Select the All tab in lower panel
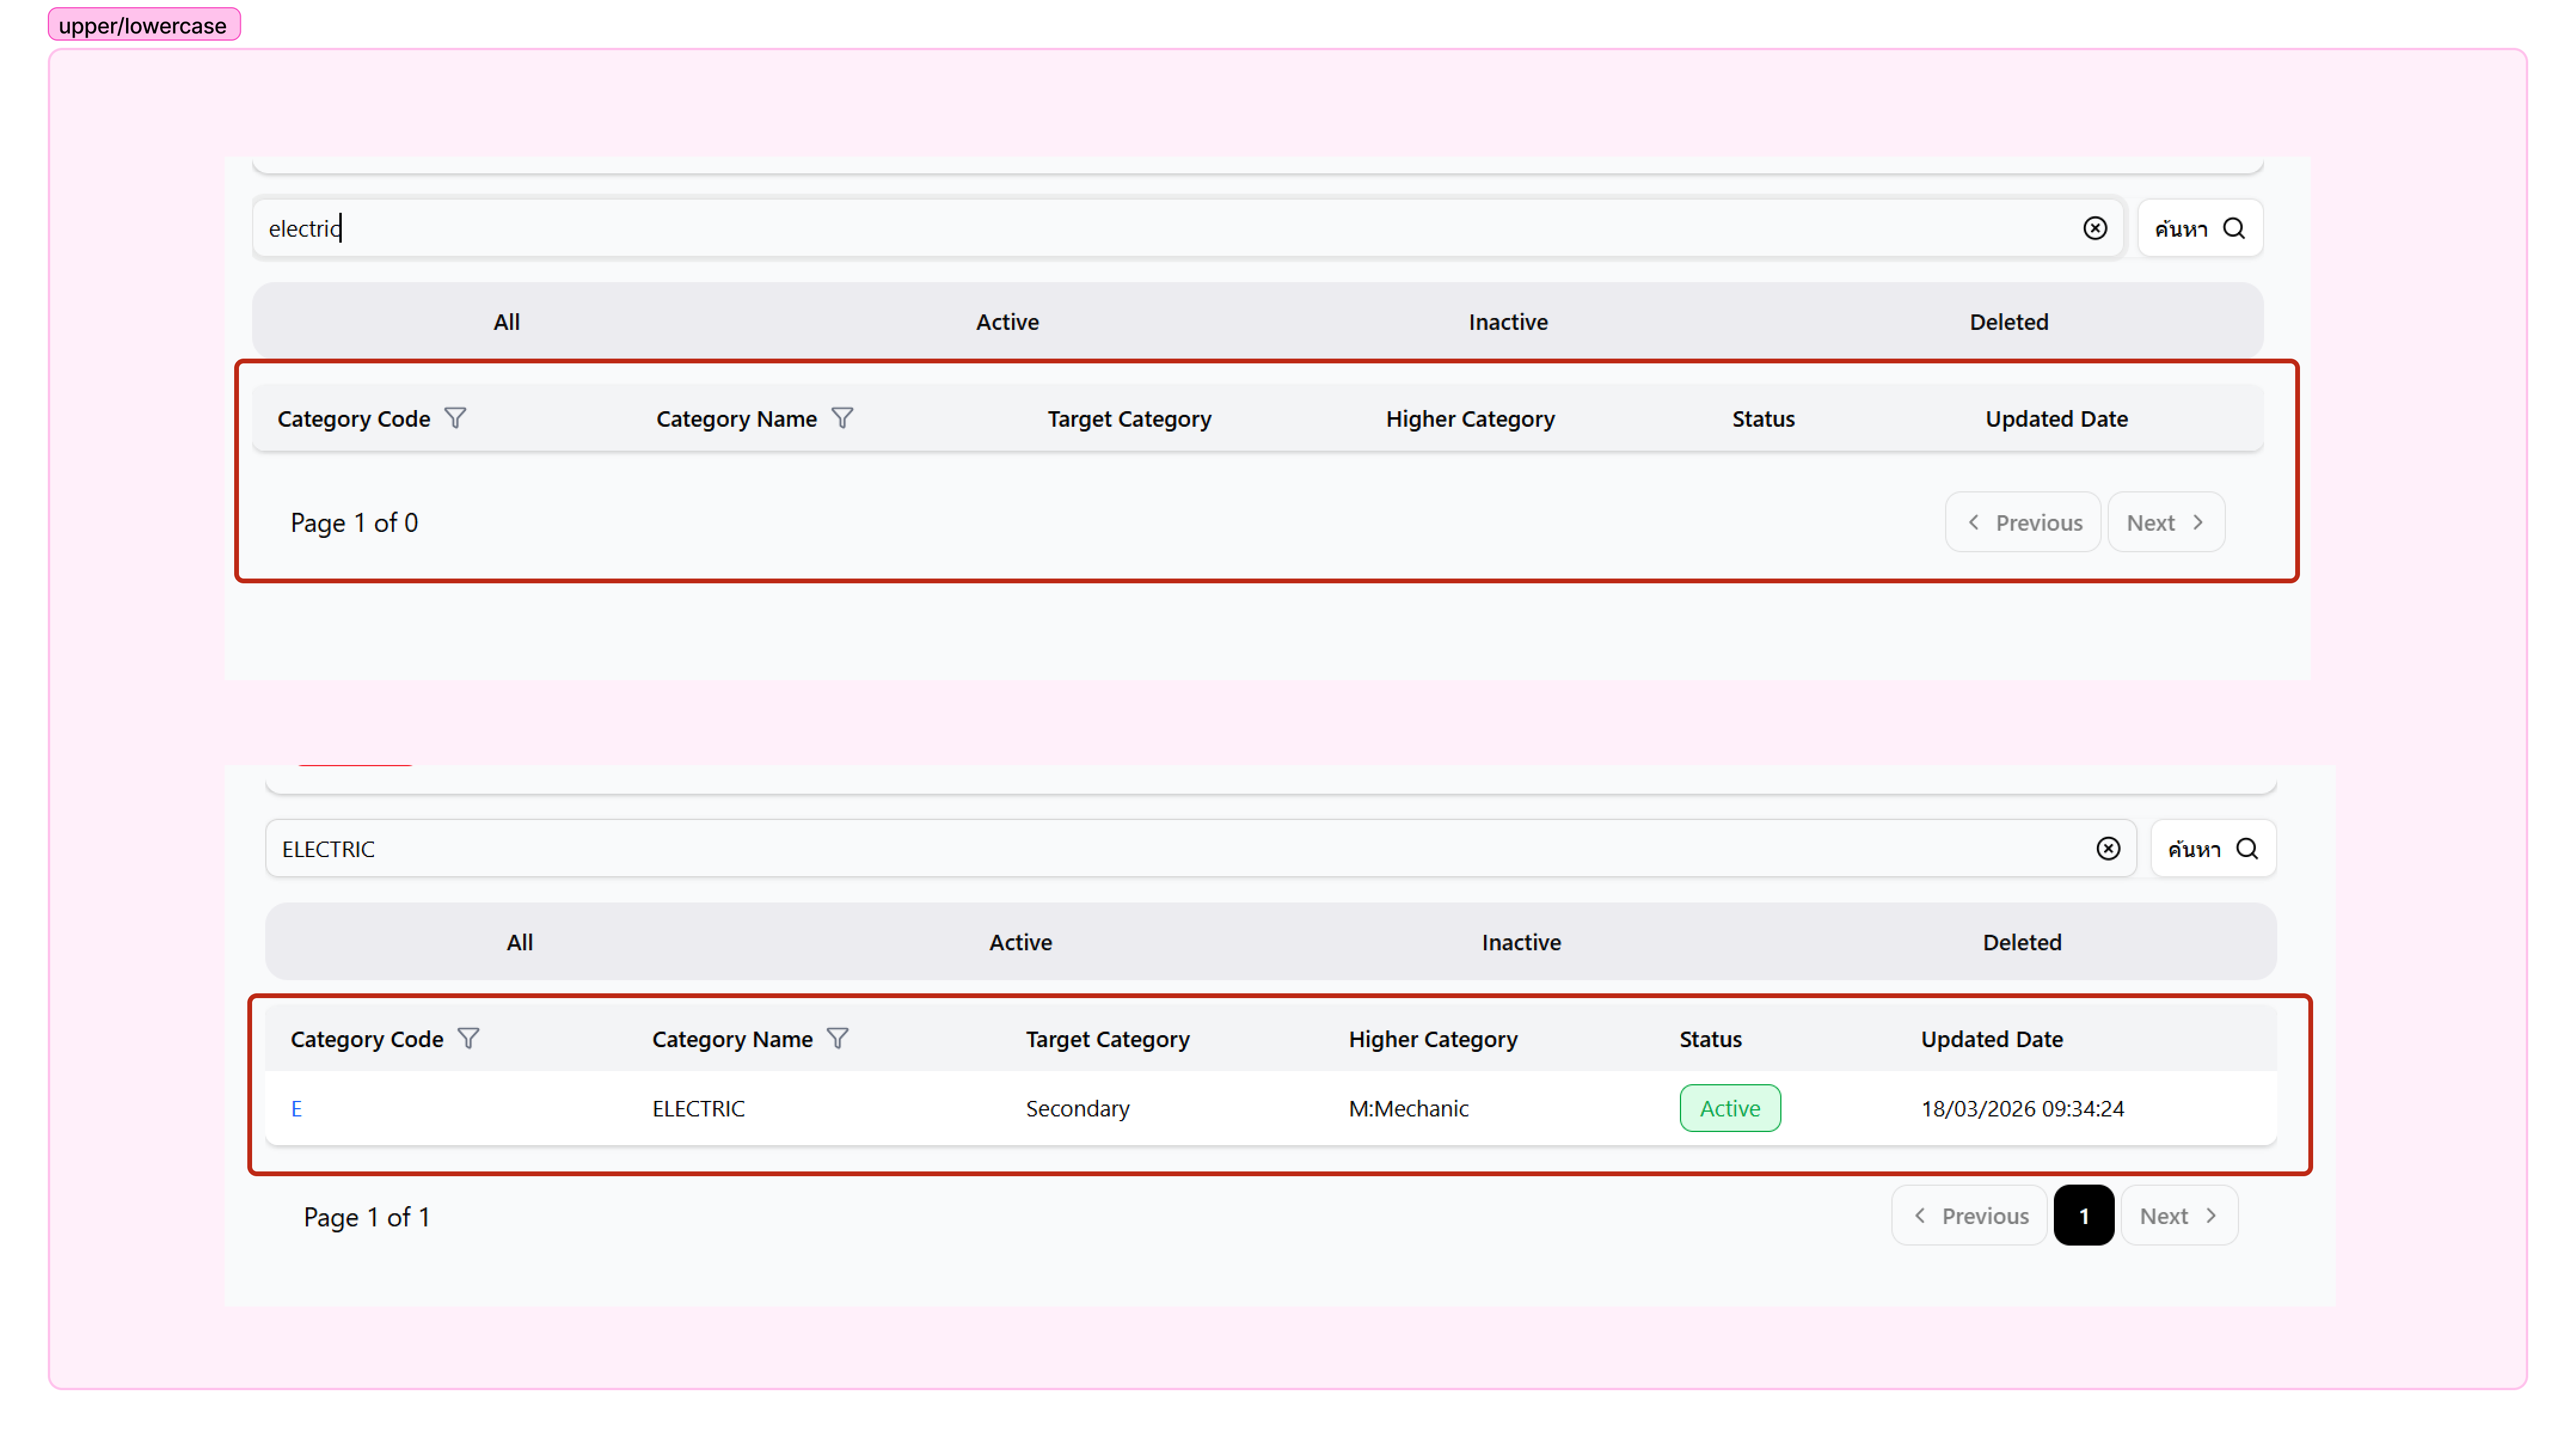This screenshot has height=1438, width=2576. click(x=519, y=943)
